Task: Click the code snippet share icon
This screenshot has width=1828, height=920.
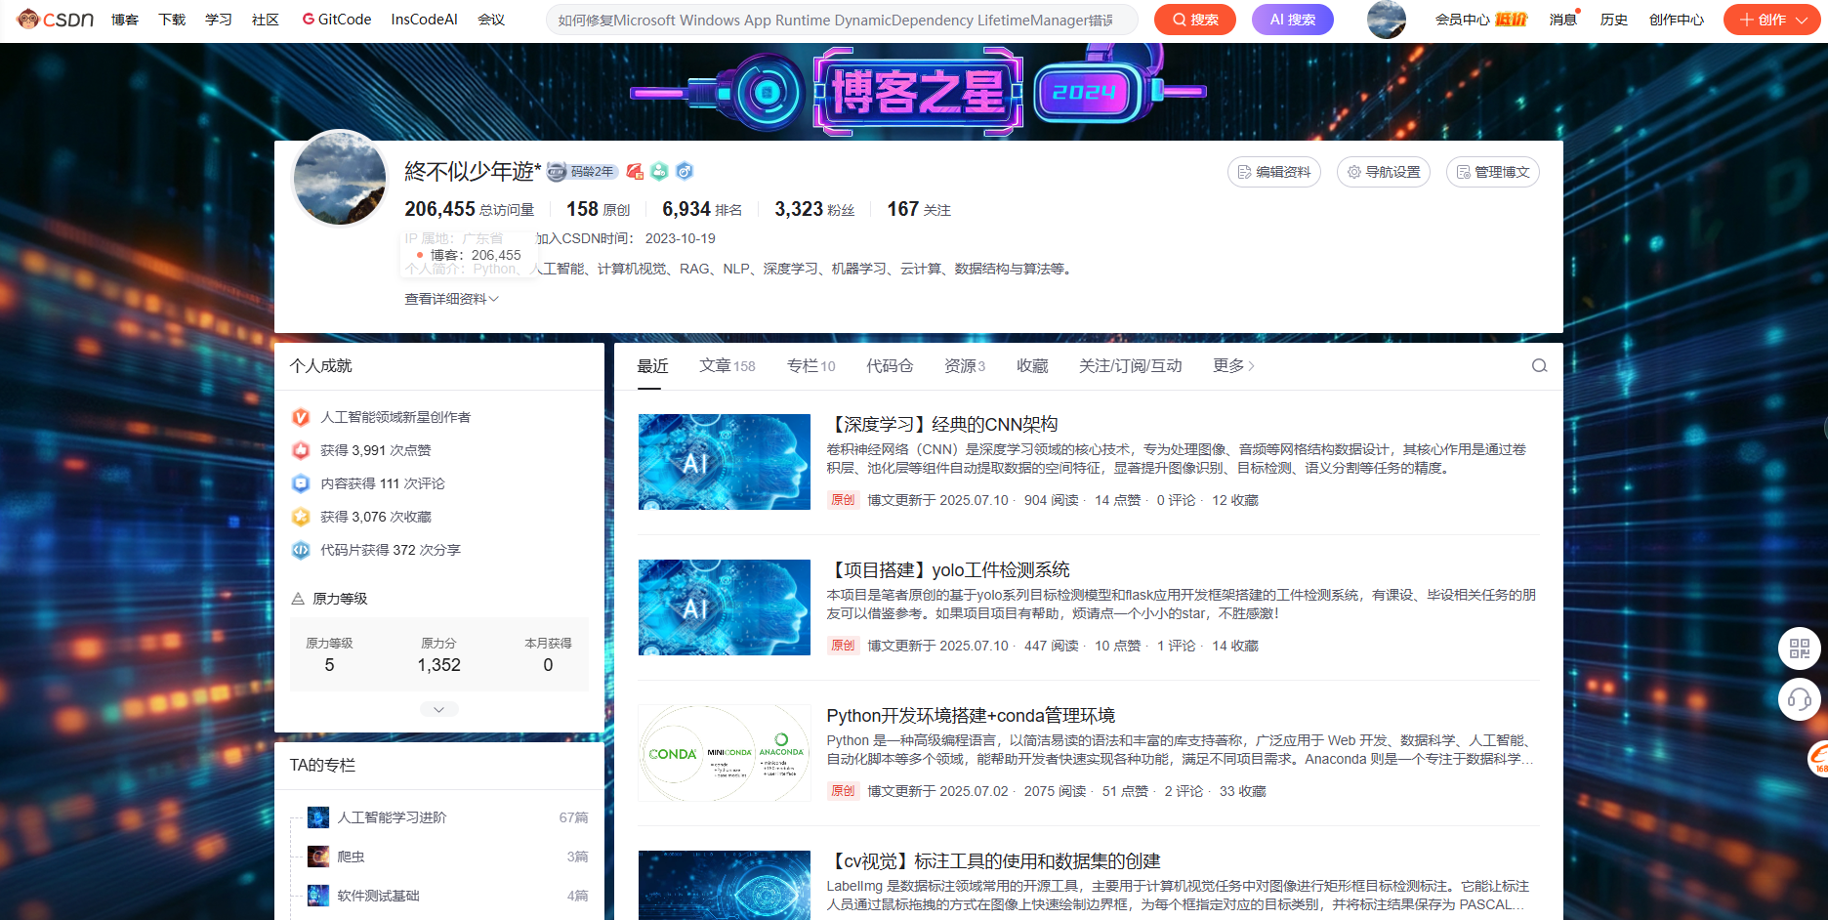Action: (301, 550)
